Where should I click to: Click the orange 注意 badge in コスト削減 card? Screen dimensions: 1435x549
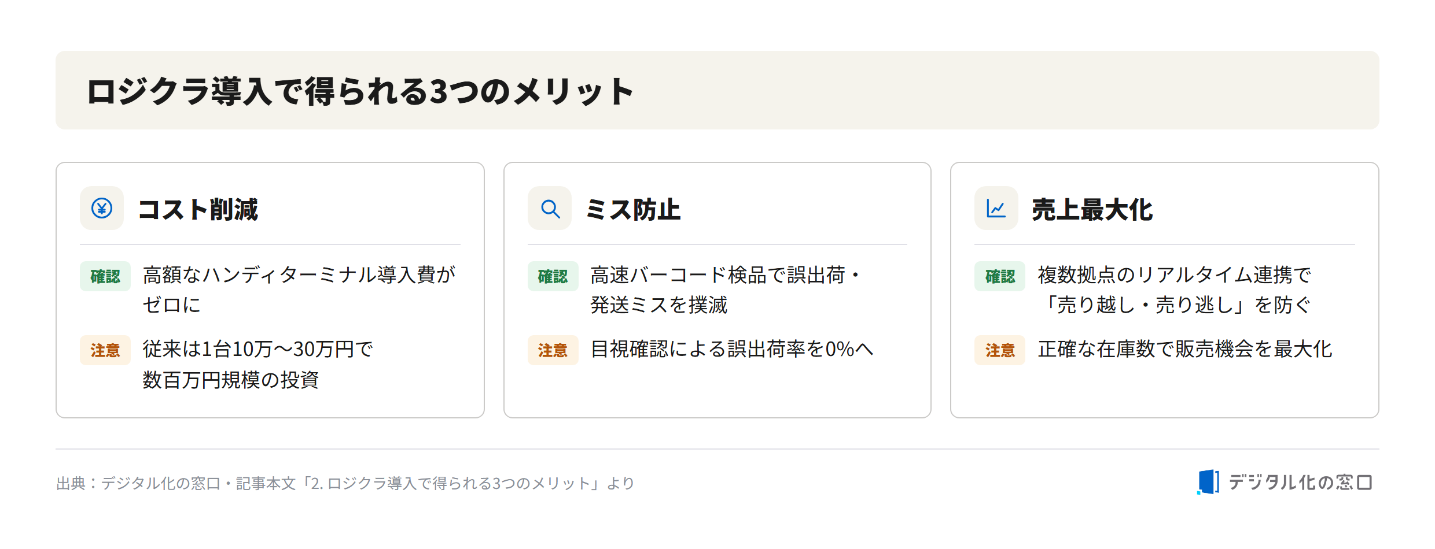coord(105,350)
